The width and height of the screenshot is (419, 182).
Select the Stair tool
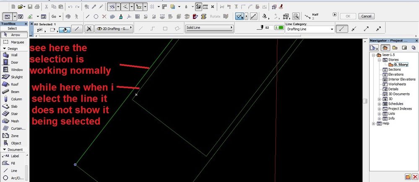click(x=14, y=114)
